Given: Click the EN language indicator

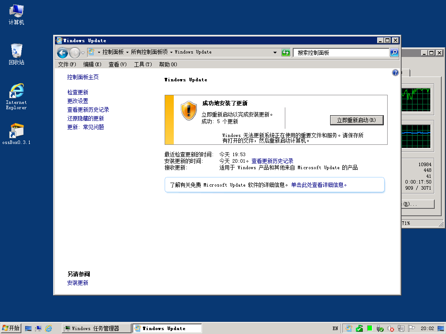Looking at the screenshot, I should coord(335,329).
